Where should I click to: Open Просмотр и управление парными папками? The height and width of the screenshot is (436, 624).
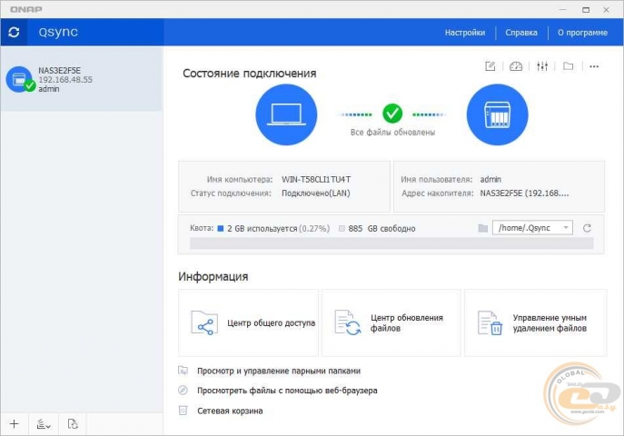(279, 371)
